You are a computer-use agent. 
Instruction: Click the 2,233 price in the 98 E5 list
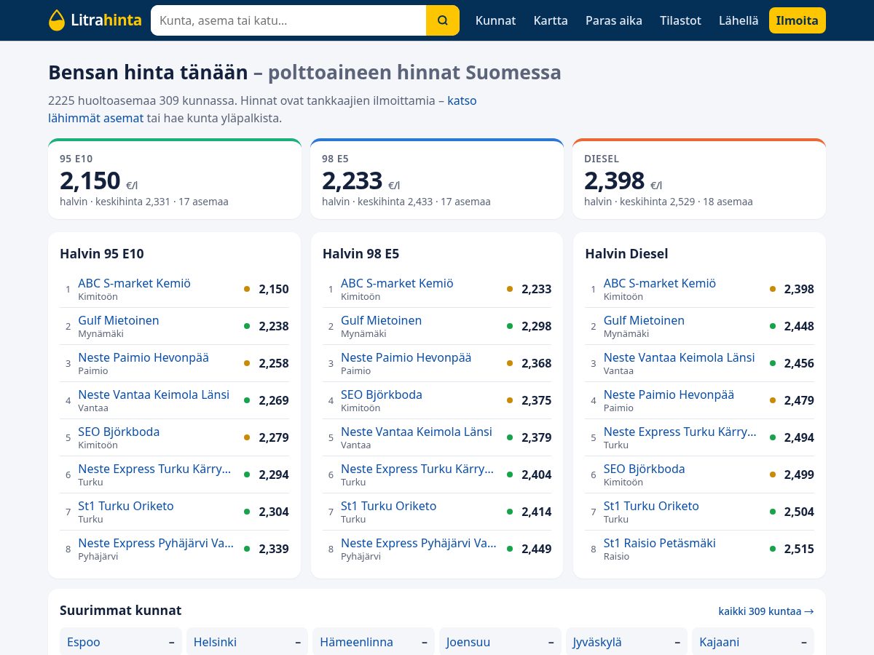coord(536,289)
